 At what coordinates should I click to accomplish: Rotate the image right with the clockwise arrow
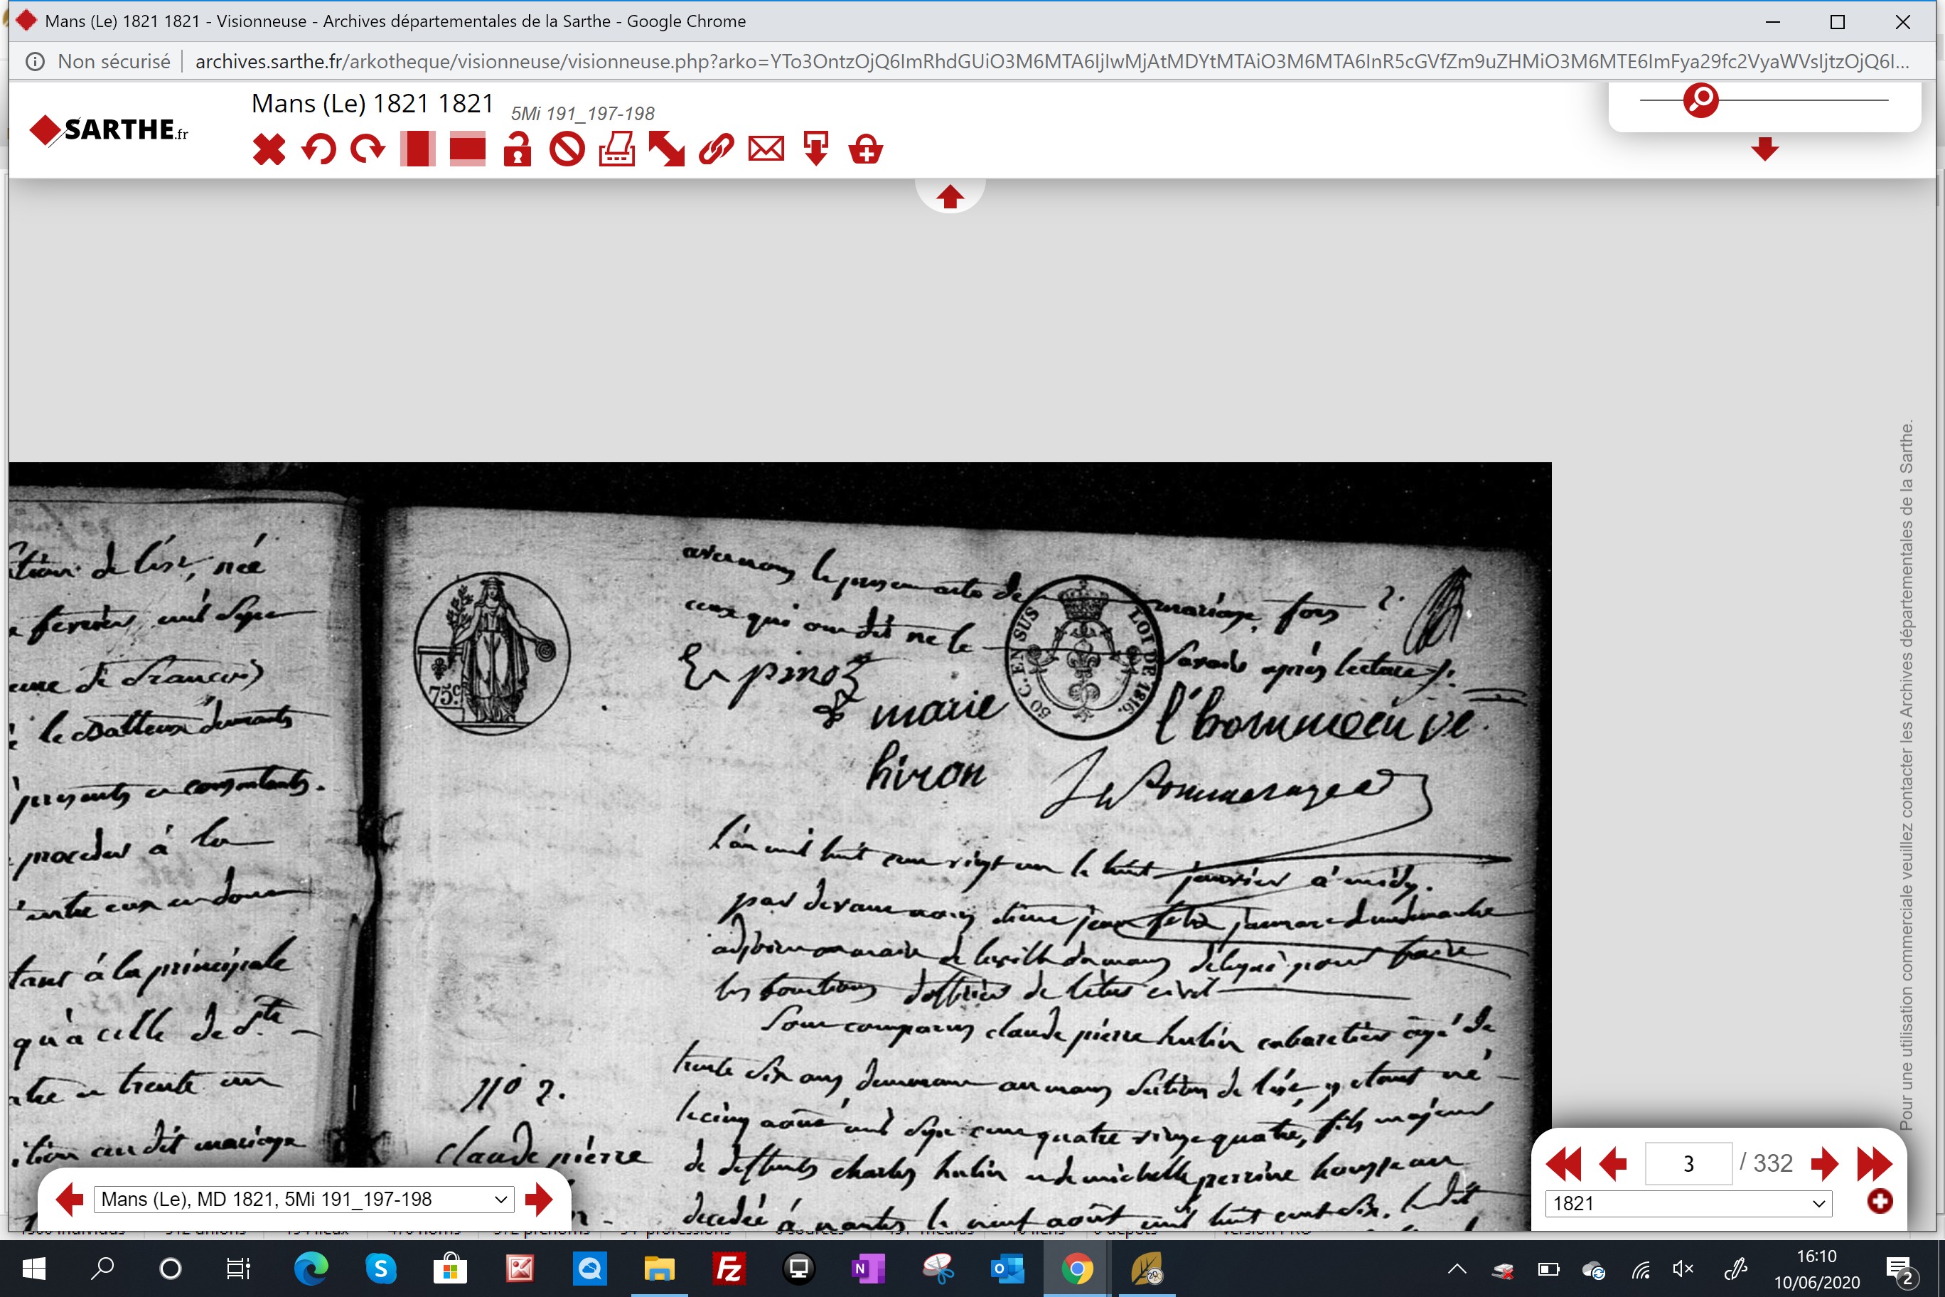point(368,150)
